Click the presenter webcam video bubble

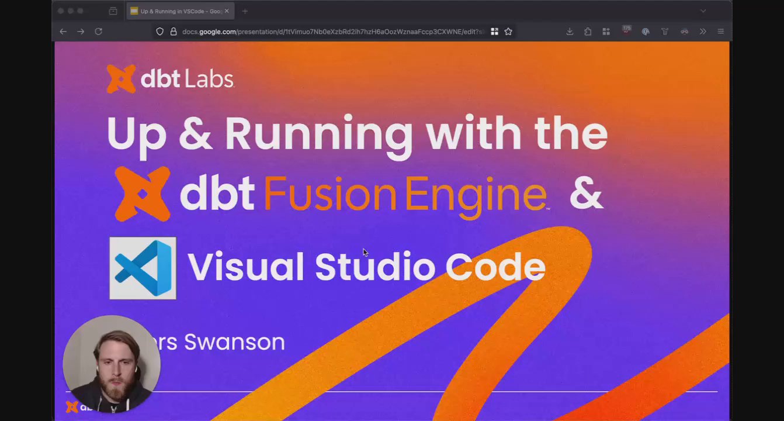[x=111, y=364]
